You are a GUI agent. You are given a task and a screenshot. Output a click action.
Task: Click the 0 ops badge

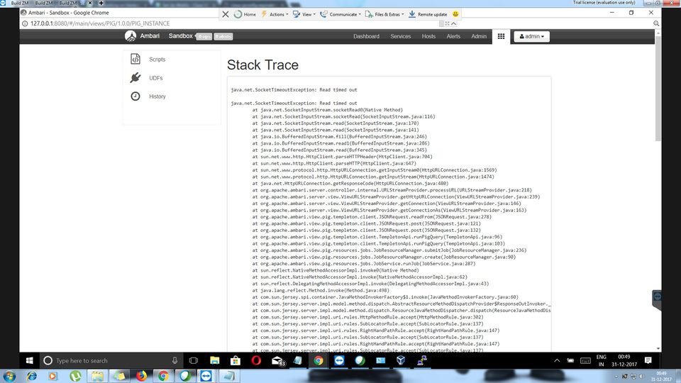point(204,36)
